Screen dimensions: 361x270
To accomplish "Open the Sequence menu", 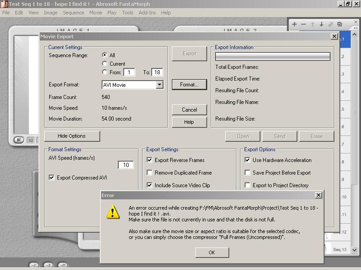I will point(73,13).
